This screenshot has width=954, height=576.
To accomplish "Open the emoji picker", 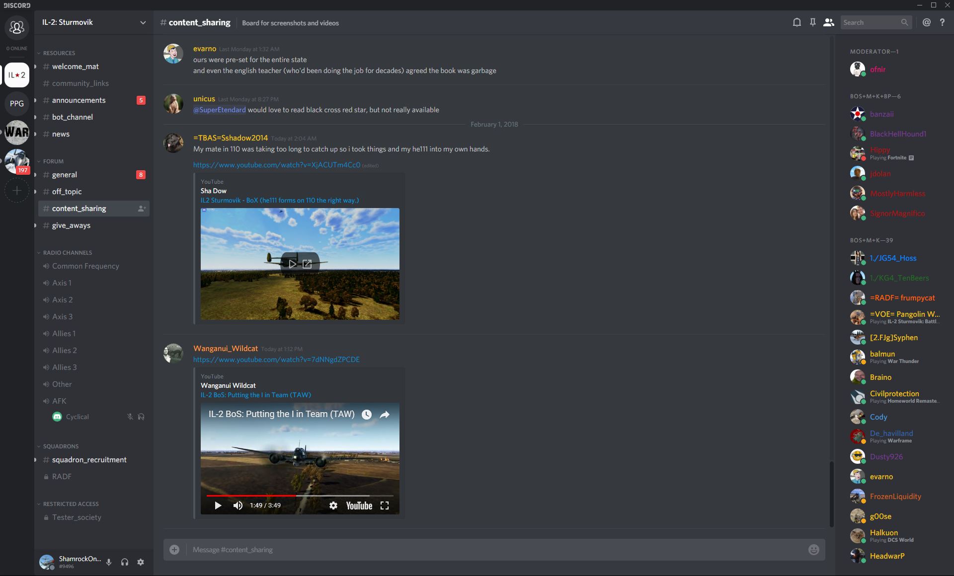I will 813,550.
